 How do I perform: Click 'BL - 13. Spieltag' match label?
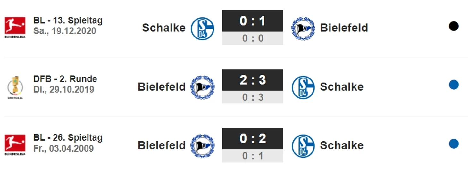click(68, 21)
